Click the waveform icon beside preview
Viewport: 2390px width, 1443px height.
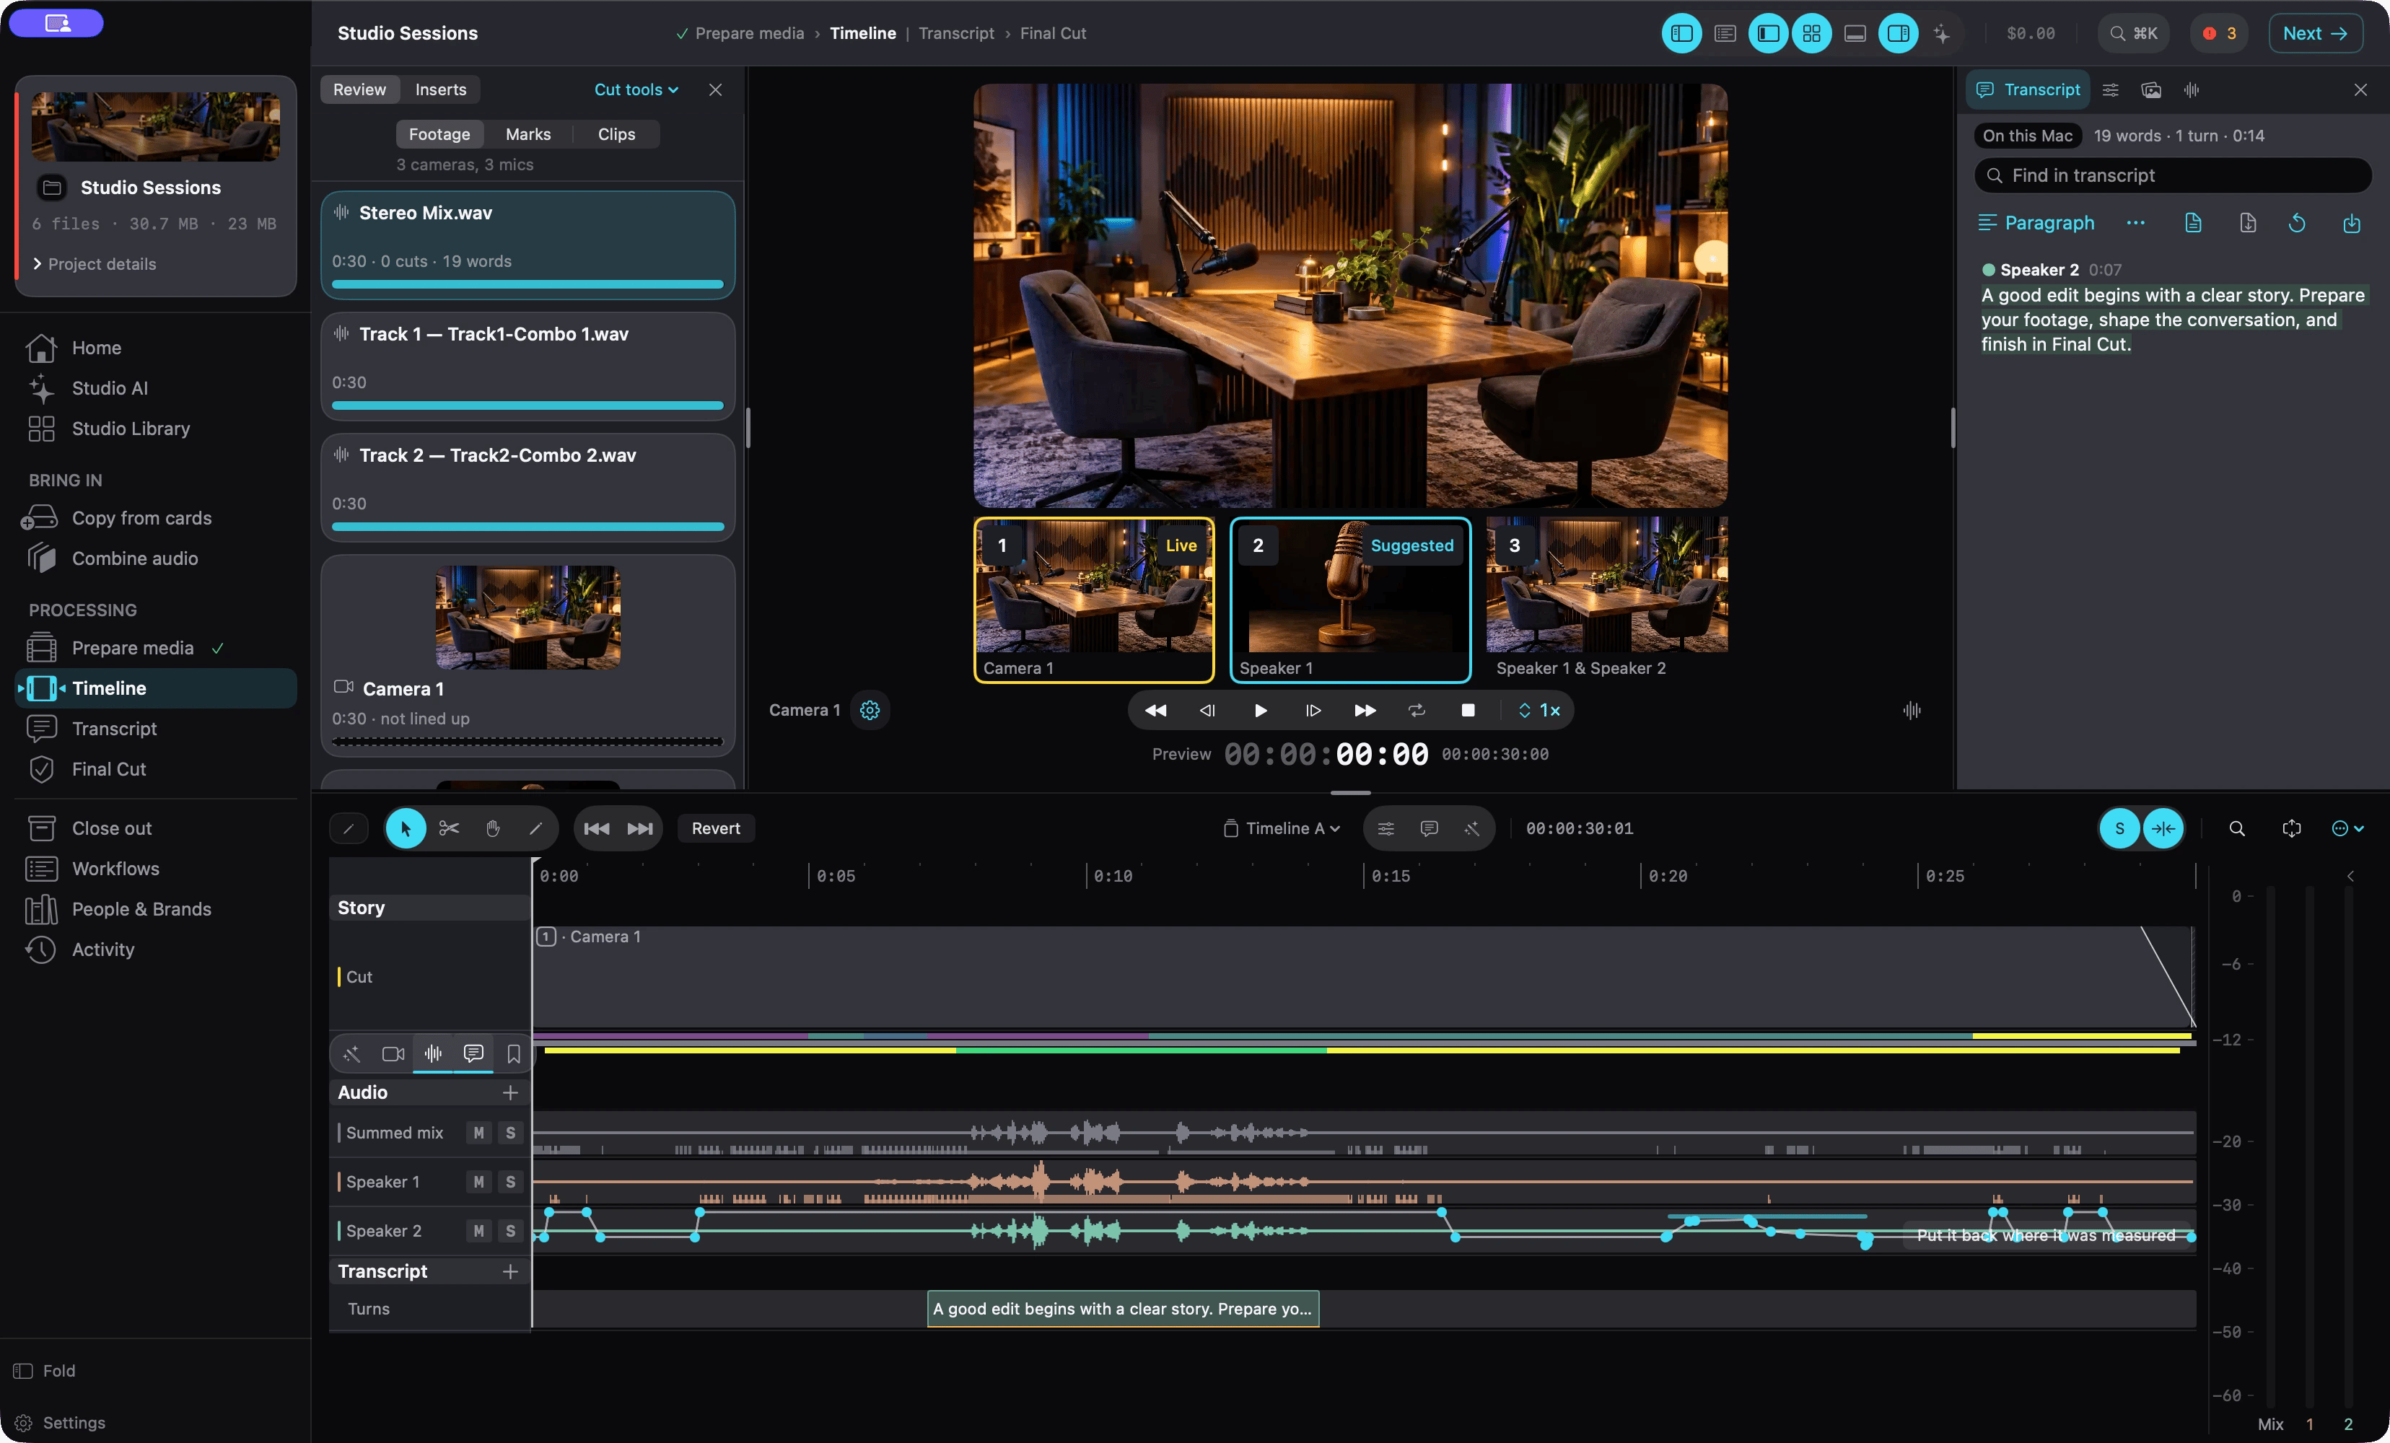[1911, 710]
